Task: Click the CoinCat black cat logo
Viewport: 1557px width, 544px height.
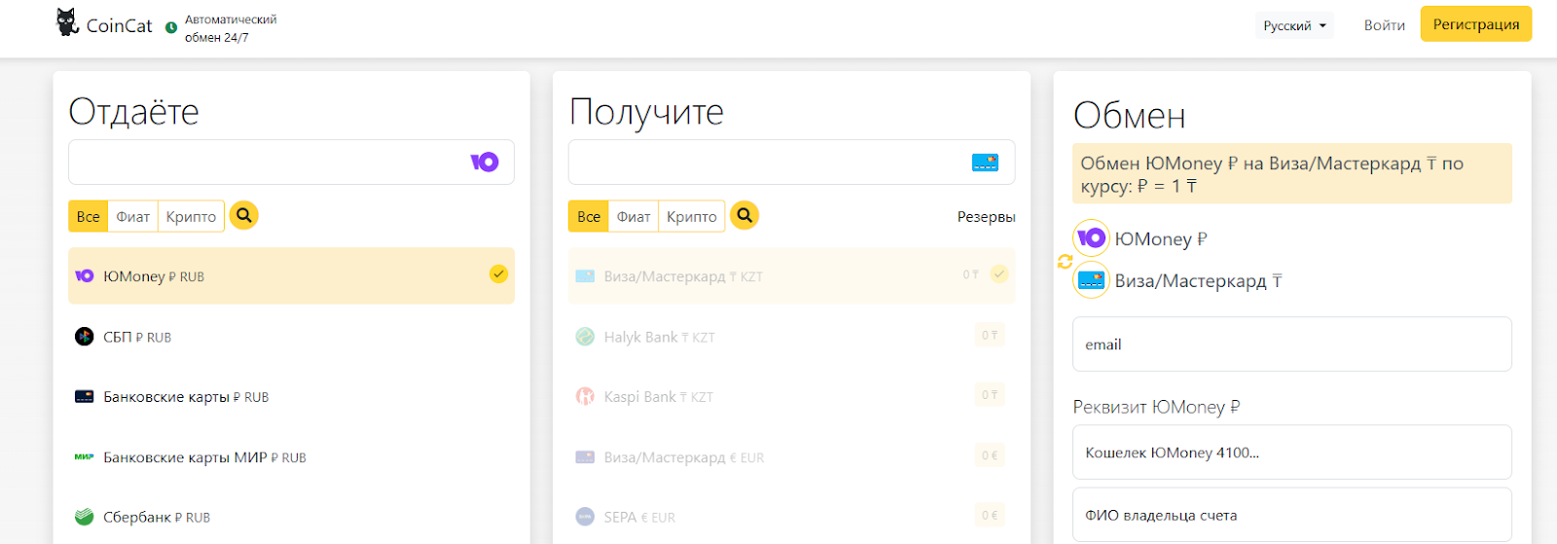Action: (67, 22)
